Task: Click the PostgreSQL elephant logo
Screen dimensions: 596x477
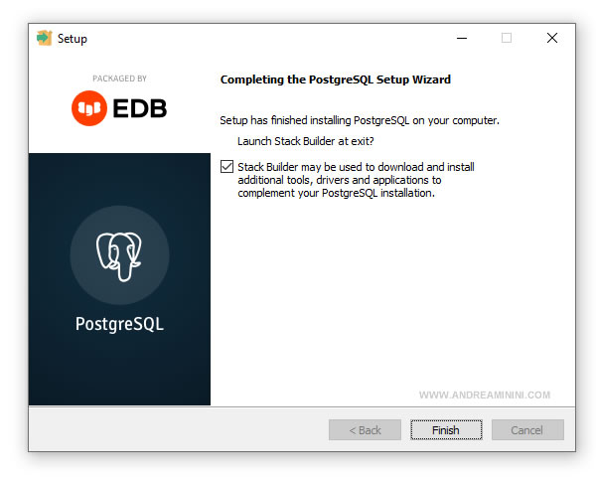Action: 119,256
